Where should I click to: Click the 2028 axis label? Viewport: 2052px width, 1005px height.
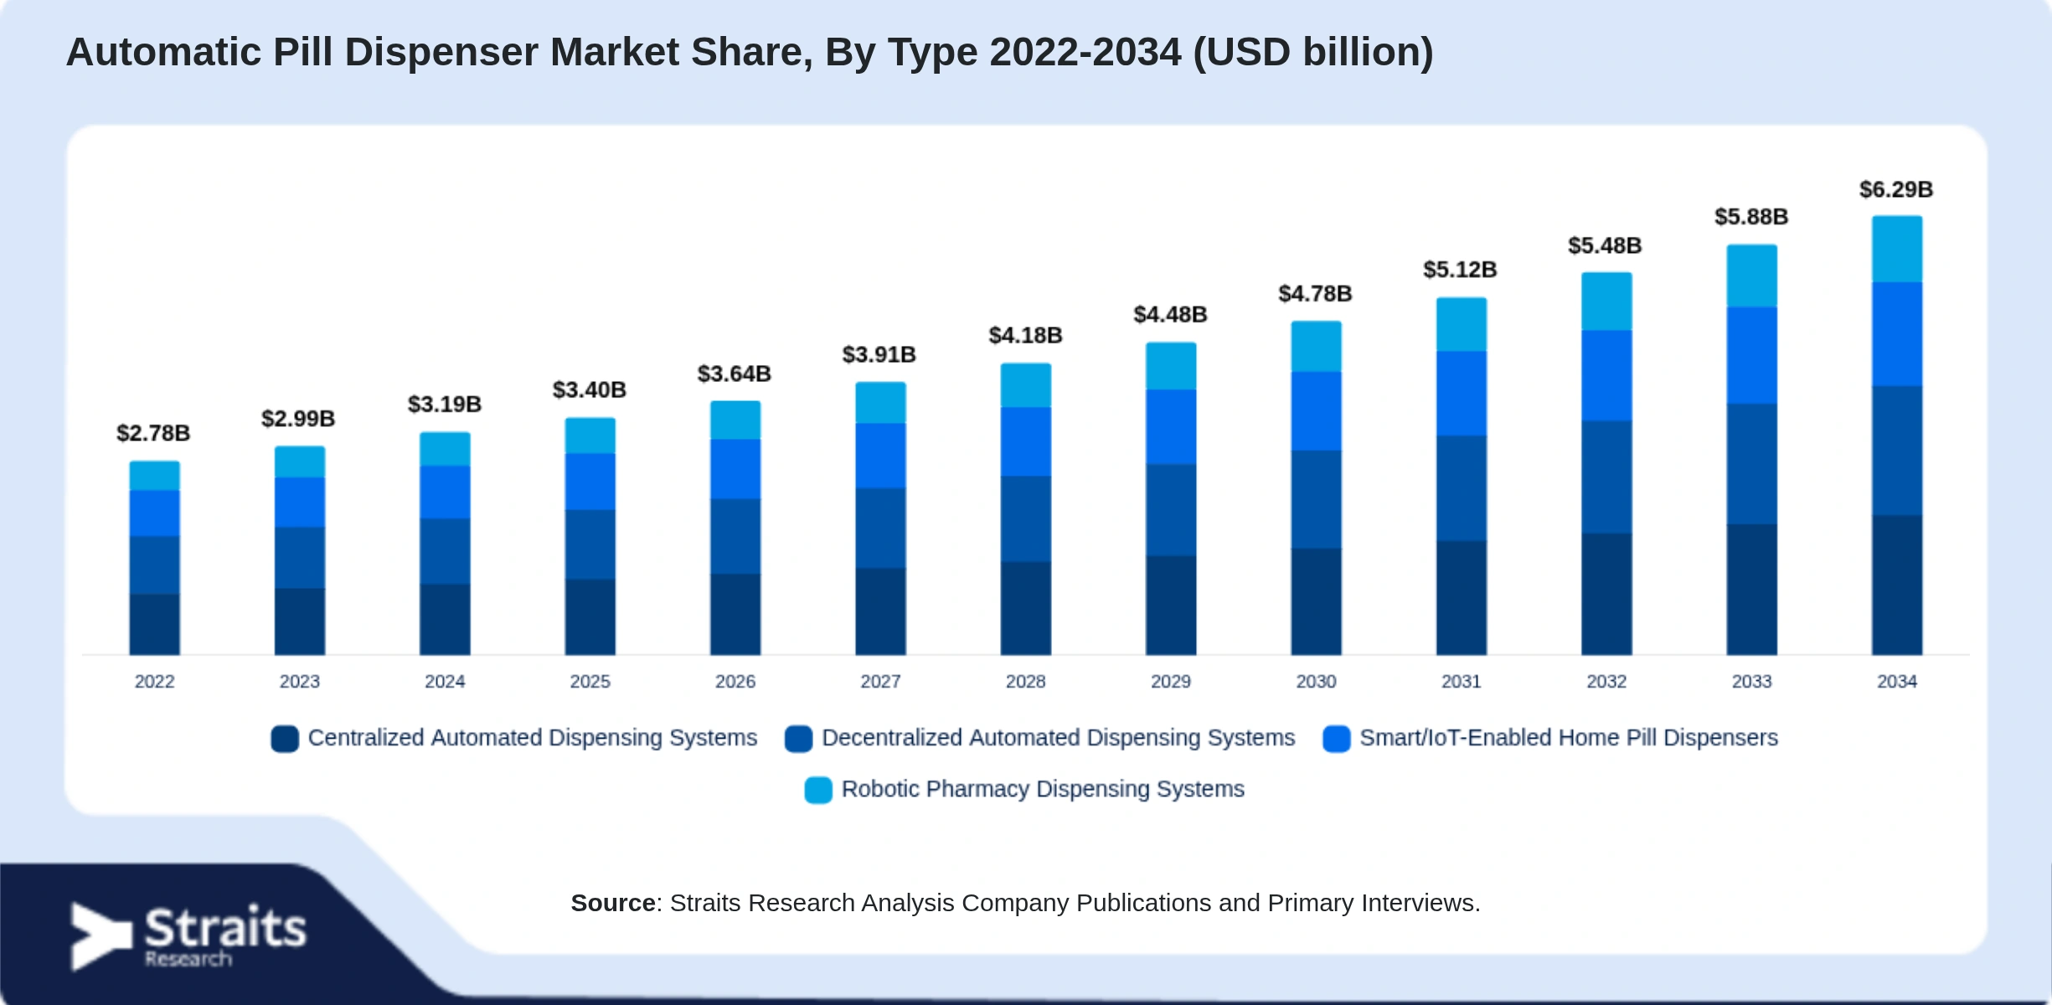pos(1026,682)
